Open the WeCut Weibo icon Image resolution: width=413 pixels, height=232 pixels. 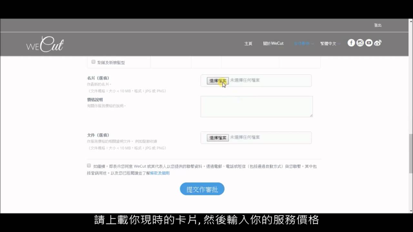[x=378, y=43]
